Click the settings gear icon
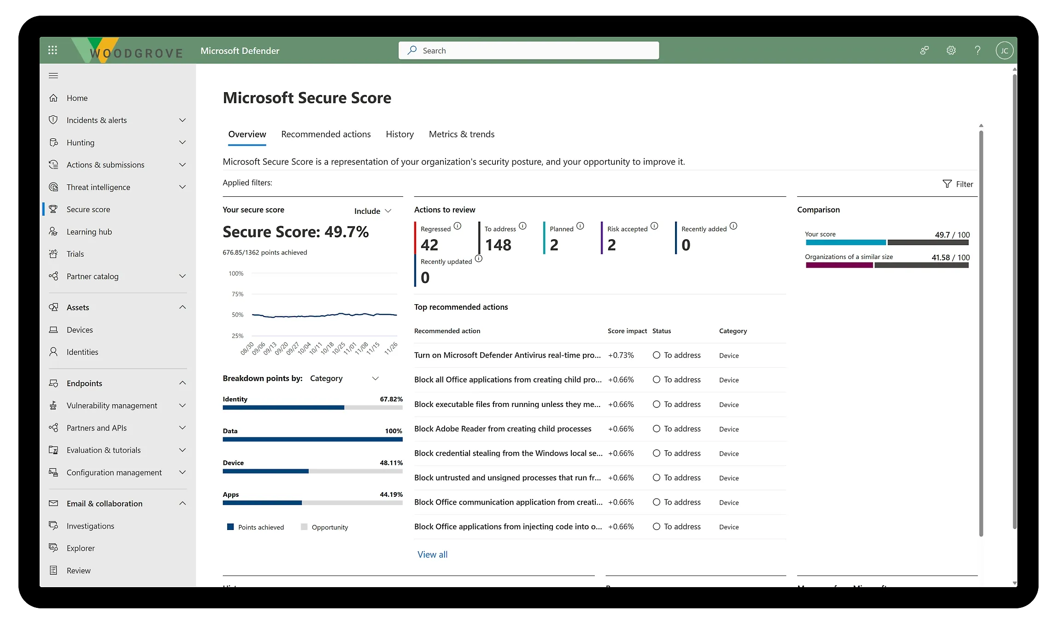 point(951,50)
